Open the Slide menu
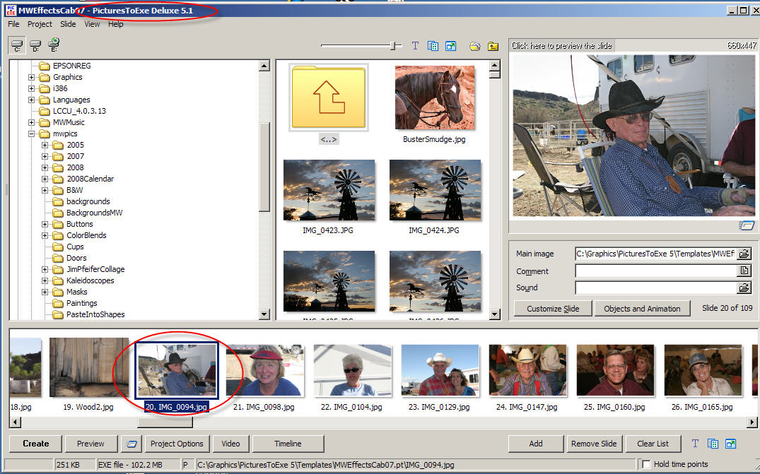 (x=68, y=24)
